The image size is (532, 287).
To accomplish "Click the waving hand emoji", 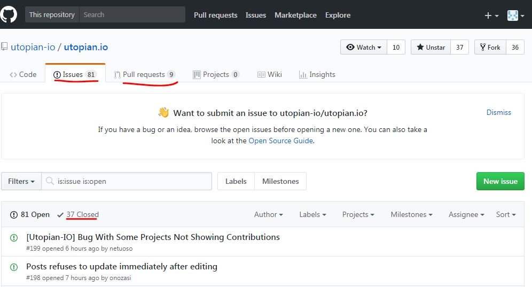I will pyautogui.click(x=163, y=112).
